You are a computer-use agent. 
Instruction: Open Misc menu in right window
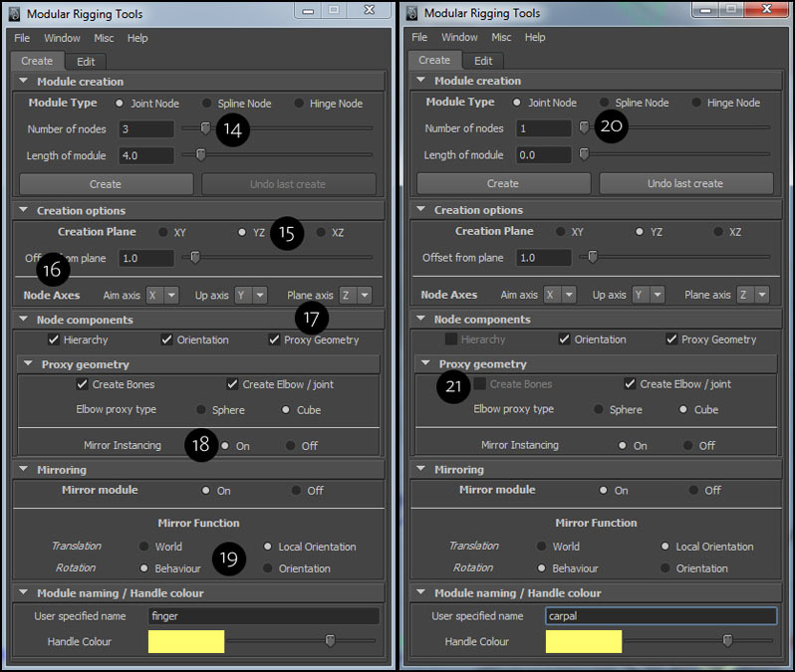pos(501,37)
